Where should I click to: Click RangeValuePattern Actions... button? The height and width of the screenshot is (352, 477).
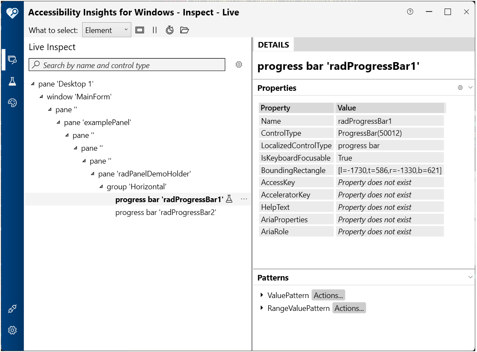349,308
